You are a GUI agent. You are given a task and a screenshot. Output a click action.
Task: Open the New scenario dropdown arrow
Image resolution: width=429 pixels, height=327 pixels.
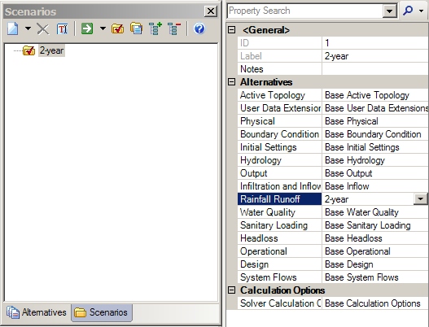(28, 28)
